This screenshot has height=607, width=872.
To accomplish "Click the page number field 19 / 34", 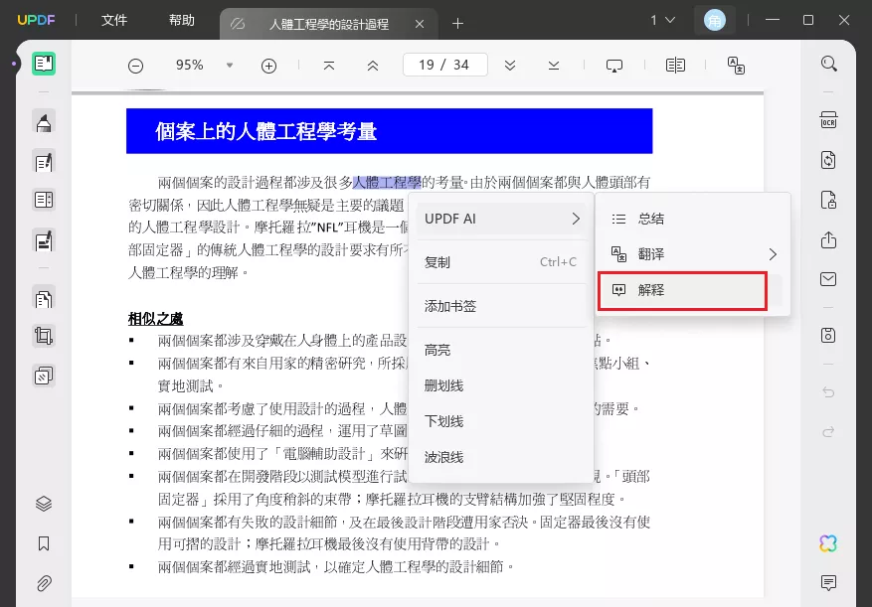I will (444, 65).
